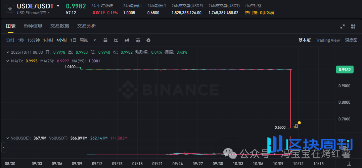Viewport: 362px width, 168px height.
Task: Open the candlestick chart style icon
Action: click(x=127, y=40)
